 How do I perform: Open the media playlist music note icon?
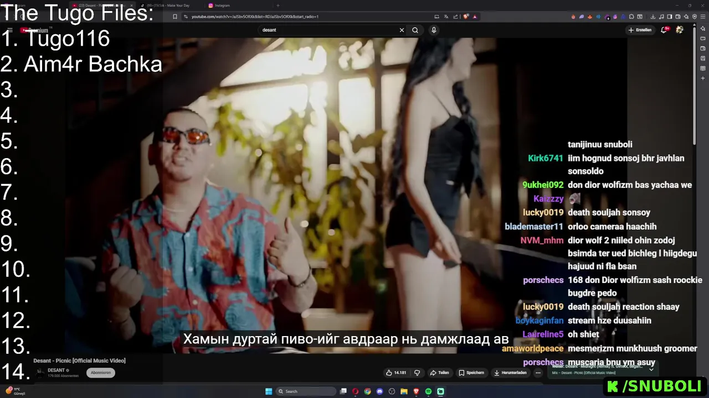tap(661, 17)
